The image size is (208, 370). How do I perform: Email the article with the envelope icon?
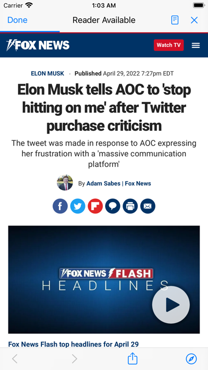(x=148, y=206)
